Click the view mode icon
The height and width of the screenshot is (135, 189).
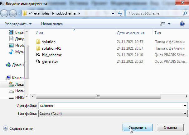click(x=162, y=24)
